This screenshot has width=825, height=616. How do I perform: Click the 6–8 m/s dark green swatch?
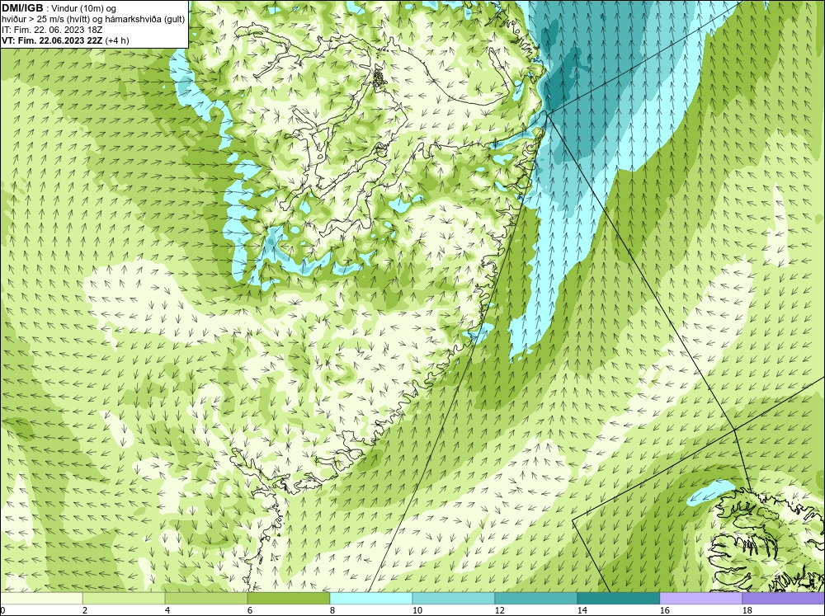tap(289, 599)
